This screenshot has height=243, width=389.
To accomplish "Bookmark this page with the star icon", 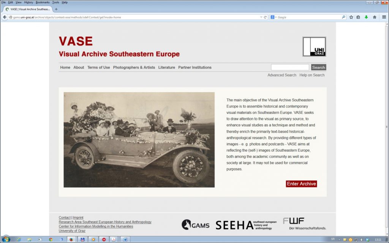I will click(351, 17).
